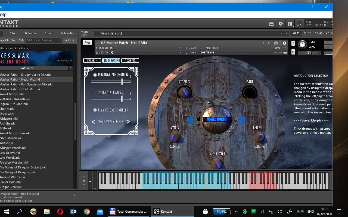
Task: Select PERFORMANCE page tab
Action: click(x=111, y=60)
